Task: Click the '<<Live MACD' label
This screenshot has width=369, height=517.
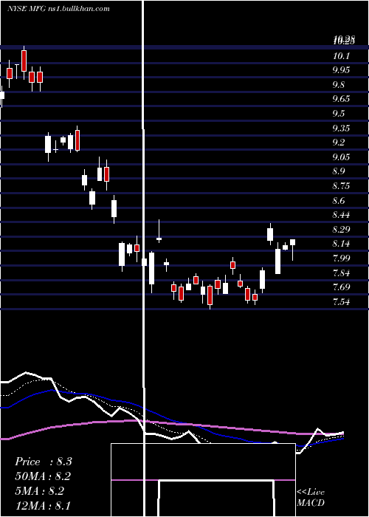Action: pyautogui.click(x=311, y=497)
